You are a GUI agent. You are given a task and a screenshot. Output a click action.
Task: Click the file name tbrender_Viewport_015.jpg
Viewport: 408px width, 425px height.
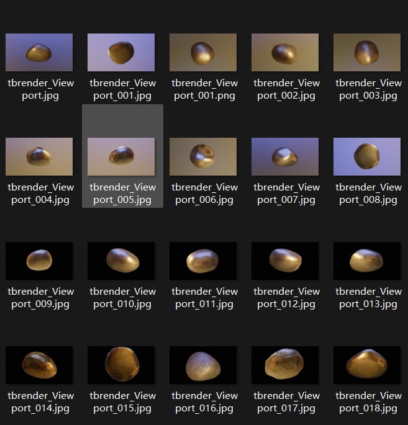tap(122, 402)
